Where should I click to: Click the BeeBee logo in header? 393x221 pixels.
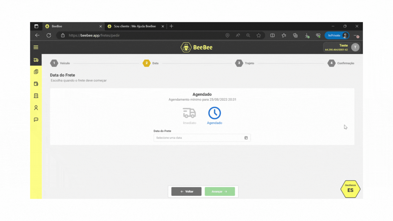coord(196,47)
